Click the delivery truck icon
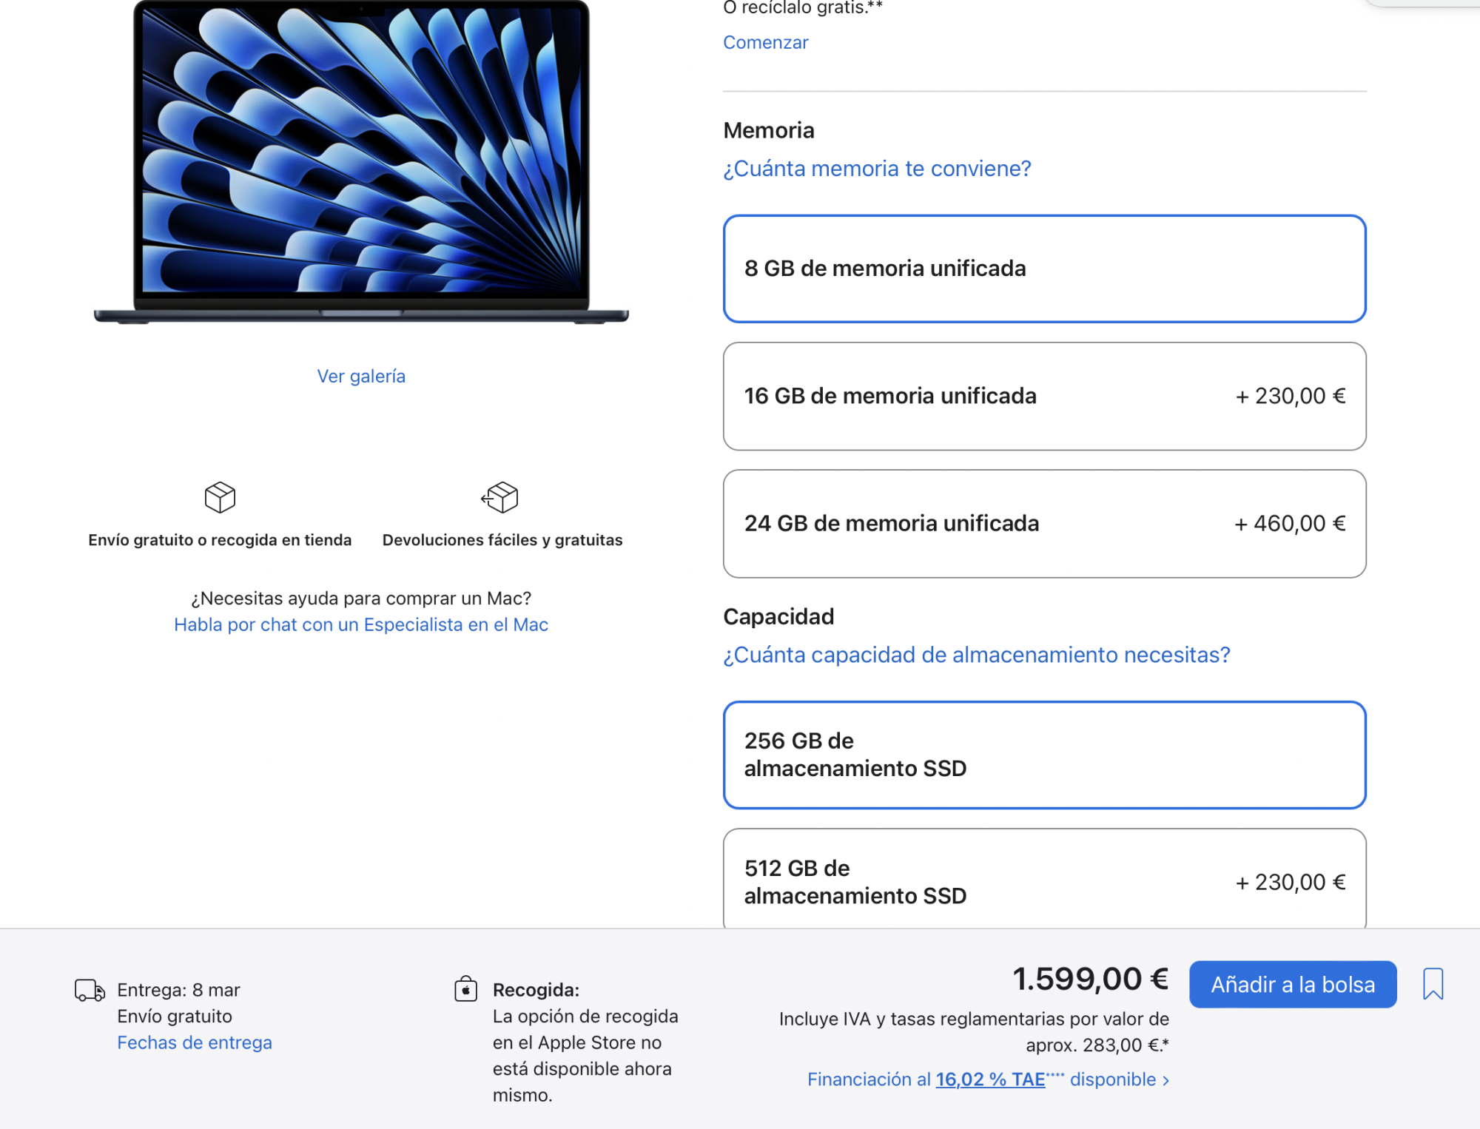The width and height of the screenshot is (1480, 1129). pos(90,990)
